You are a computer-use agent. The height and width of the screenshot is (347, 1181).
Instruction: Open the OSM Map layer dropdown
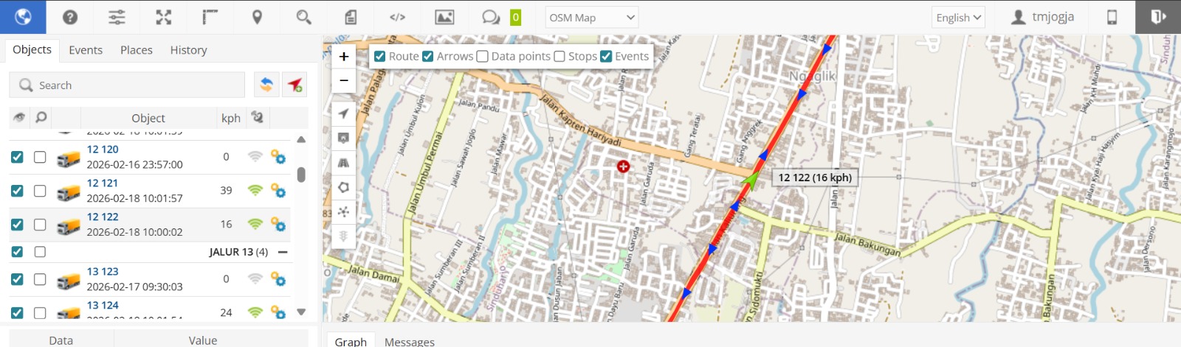pos(591,18)
